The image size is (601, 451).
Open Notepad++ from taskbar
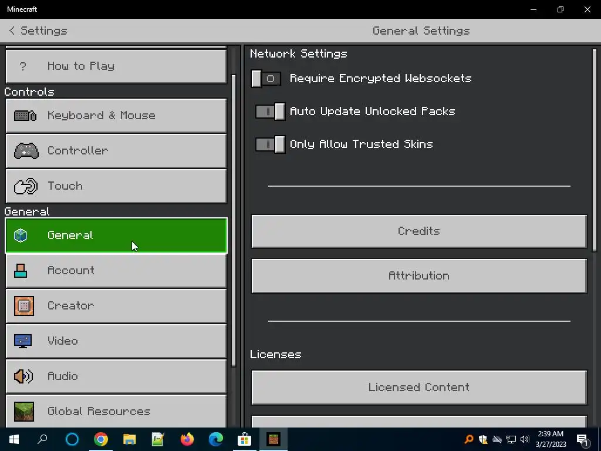158,439
